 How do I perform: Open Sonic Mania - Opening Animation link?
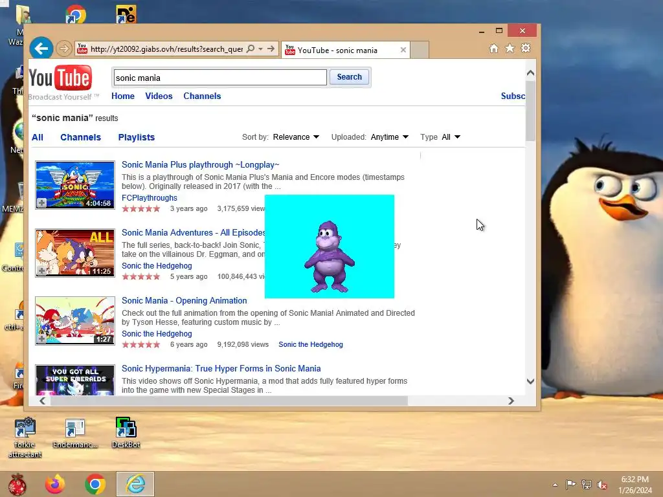pyautogui.click(x=185, y=300)
